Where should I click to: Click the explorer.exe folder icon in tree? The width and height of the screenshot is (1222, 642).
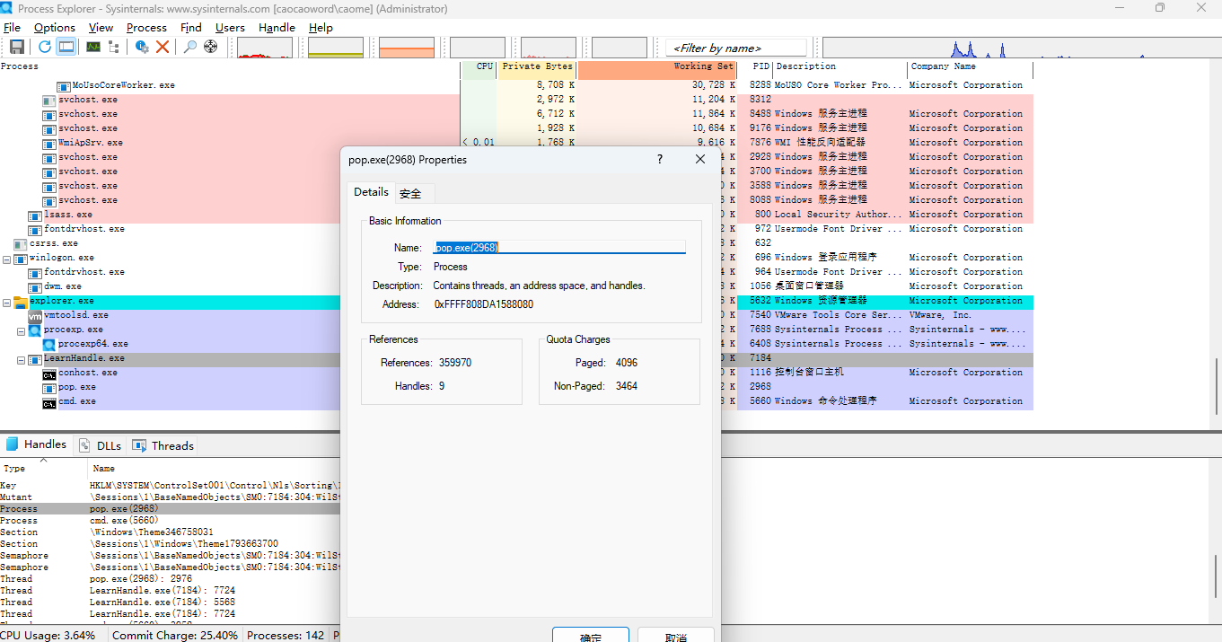coord(21,302)
